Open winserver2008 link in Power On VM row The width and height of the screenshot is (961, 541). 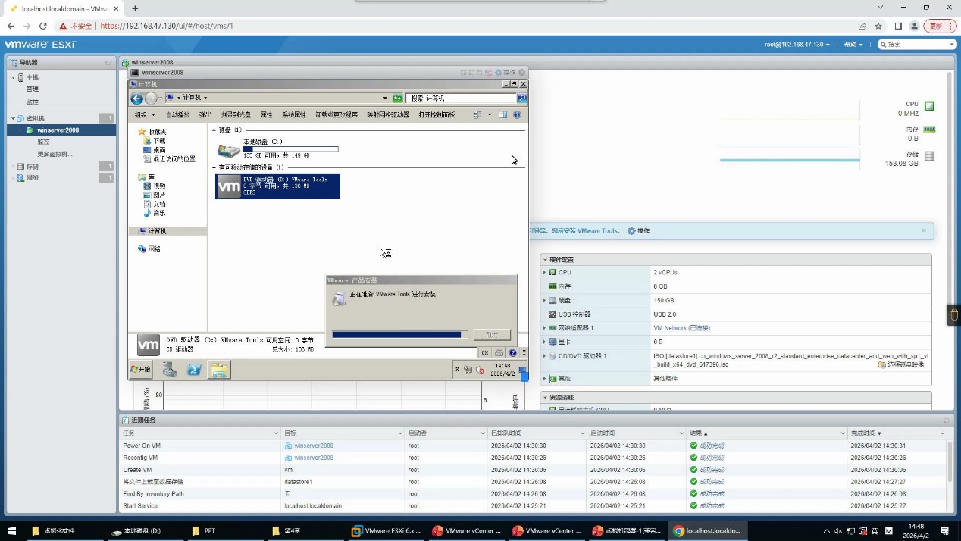pos(314,446)
